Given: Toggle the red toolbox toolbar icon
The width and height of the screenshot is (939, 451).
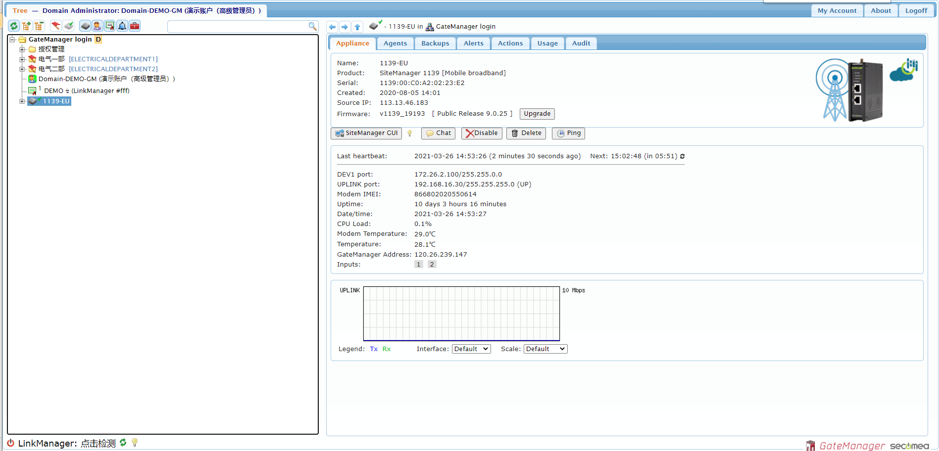Looking at the screenshot, I should (x=135, y=26).
